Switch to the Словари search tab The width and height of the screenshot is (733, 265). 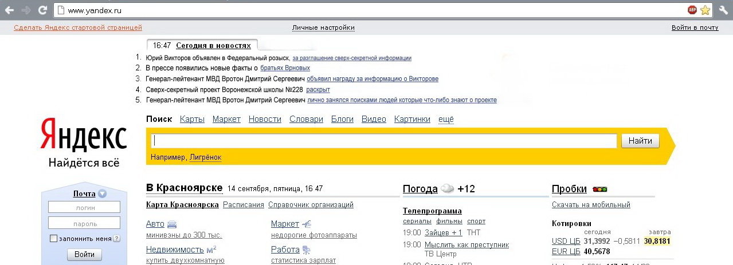pyautogui.click(x=306, y=119)
